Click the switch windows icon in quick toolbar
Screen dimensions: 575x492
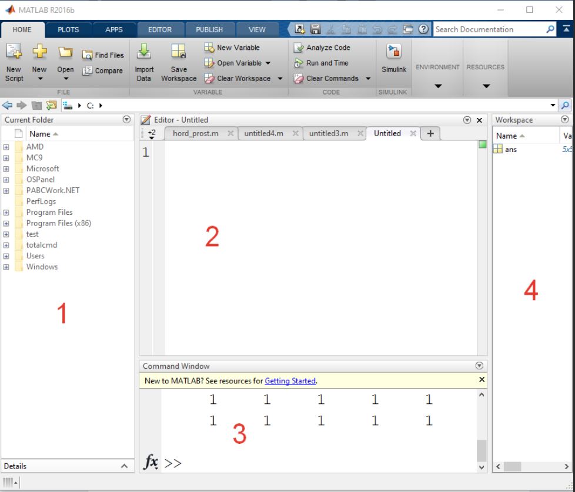pyautogui.click(x=408, y=29)
